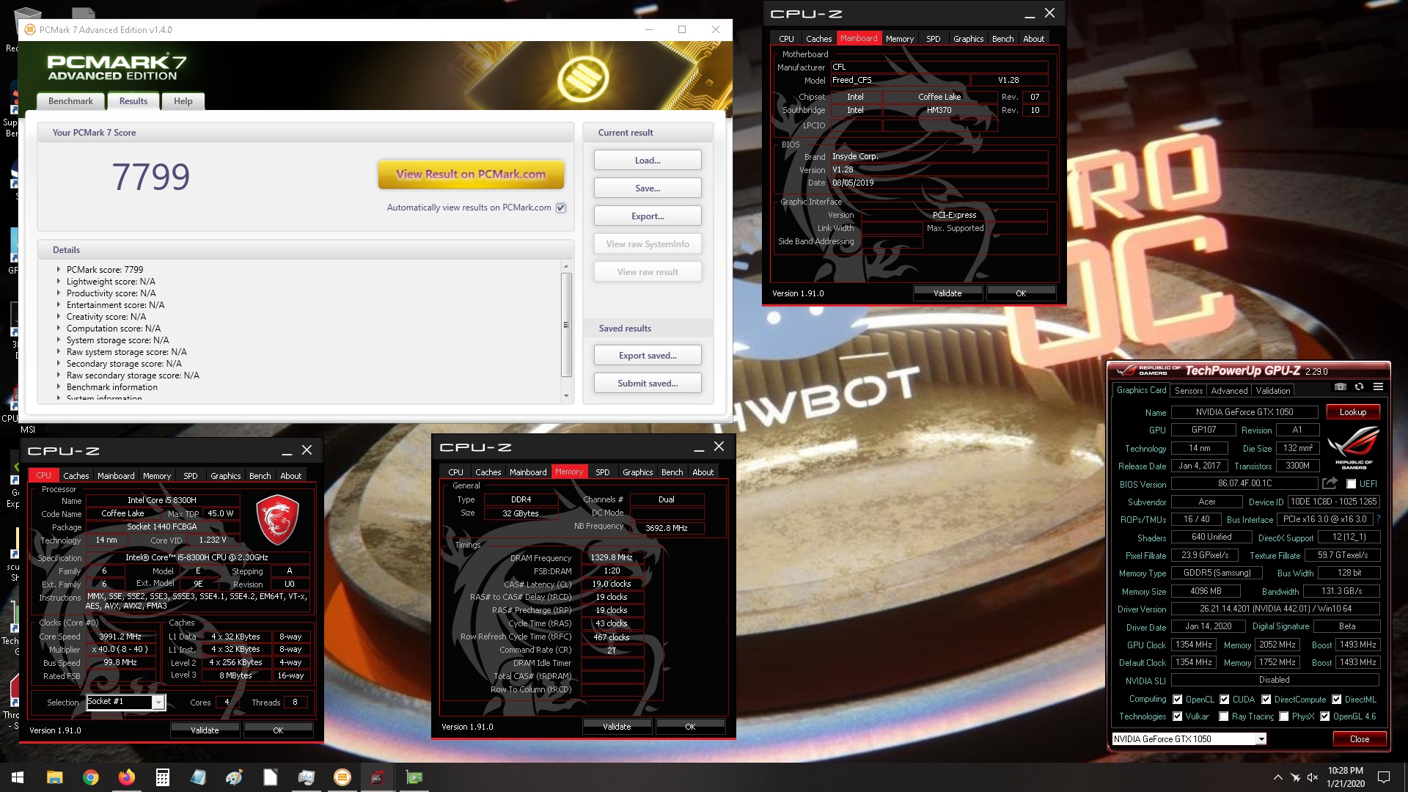This screenshot has height=792, width=1408.
Task: Open the Advanced tab in GPU-Z
Action: [x=1229, y=391]
